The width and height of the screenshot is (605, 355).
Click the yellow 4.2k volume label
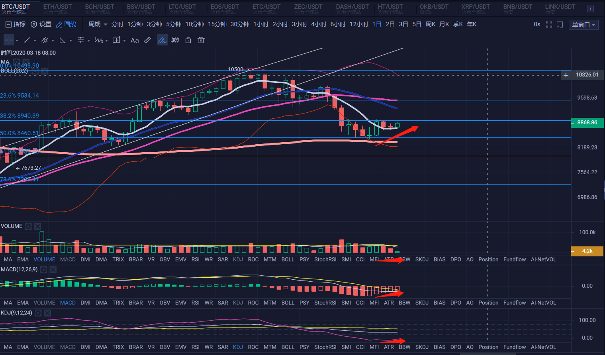(587, 251)
